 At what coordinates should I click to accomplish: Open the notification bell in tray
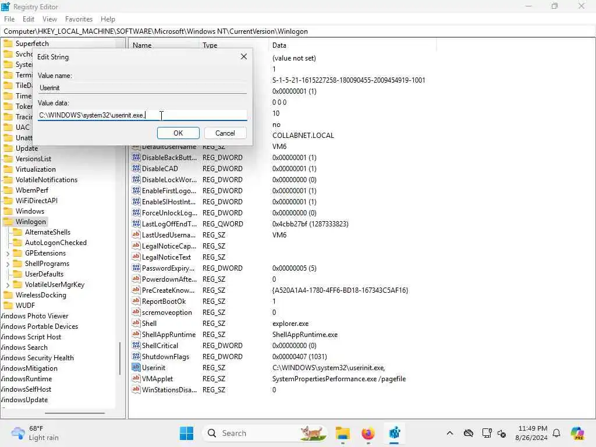coord(556,433)
